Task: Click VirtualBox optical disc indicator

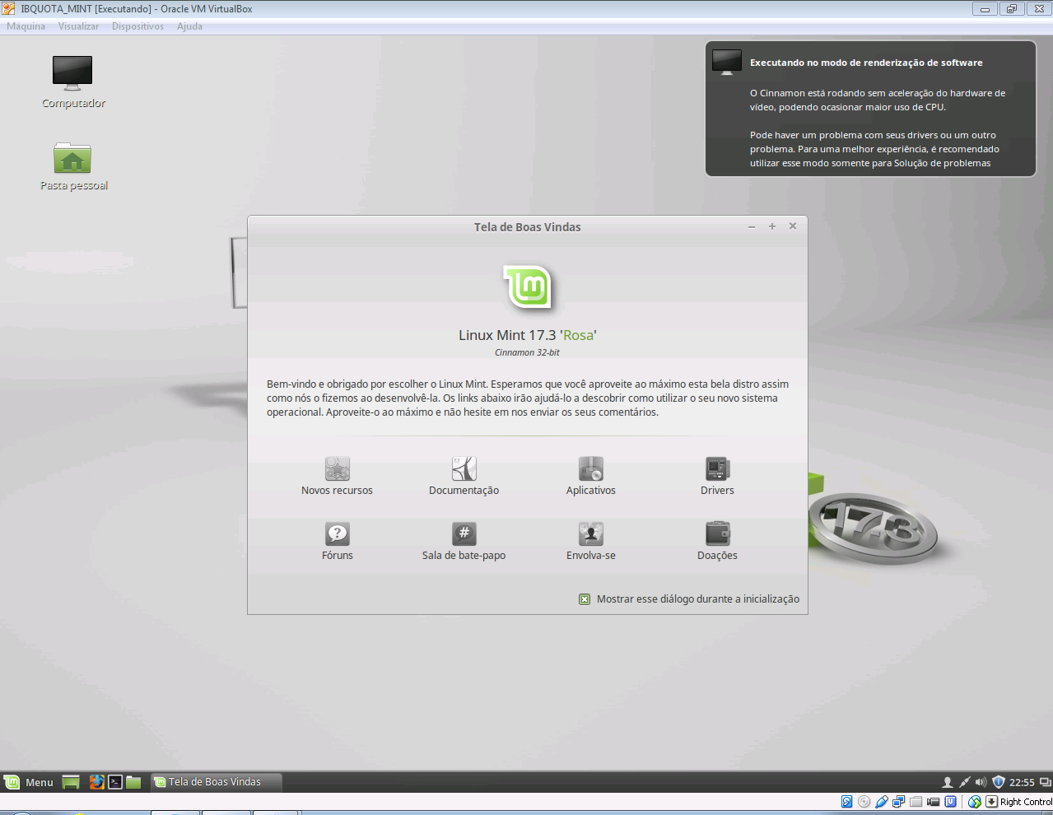Action: [x=864, y=802]
